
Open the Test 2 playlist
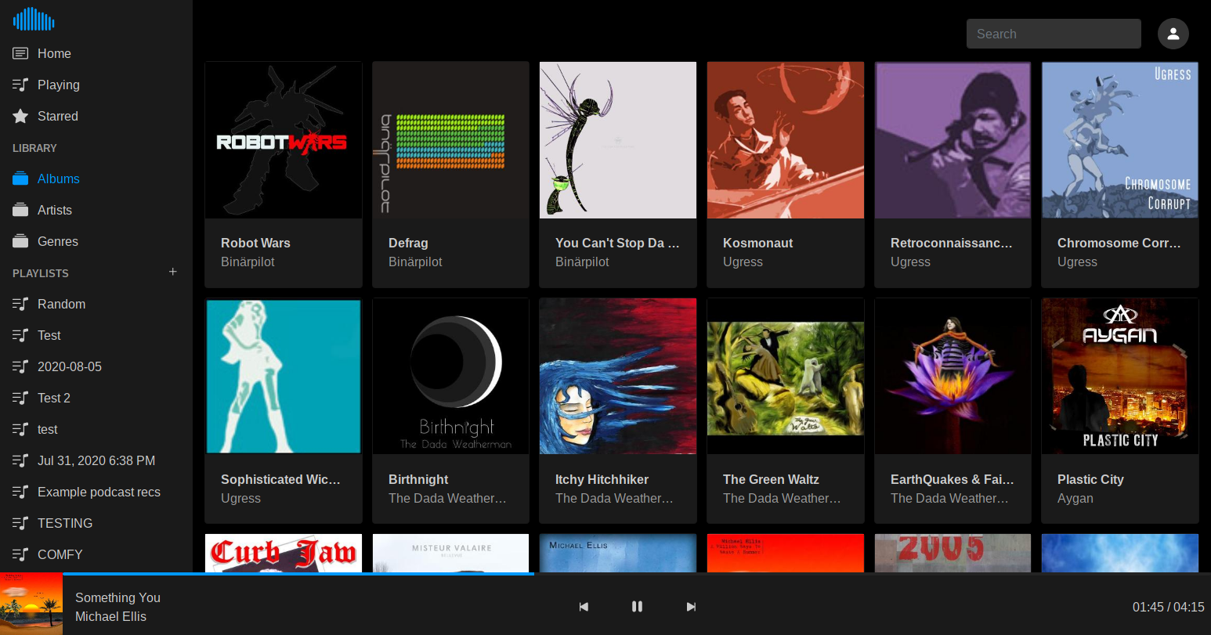coord(96,398)
